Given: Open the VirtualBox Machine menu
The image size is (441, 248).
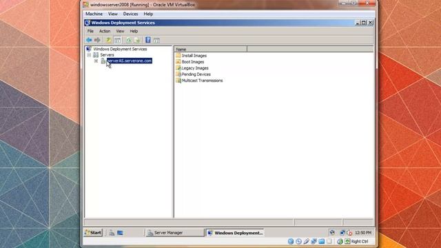Looking at the screenshot, I should tap(94, 14).
